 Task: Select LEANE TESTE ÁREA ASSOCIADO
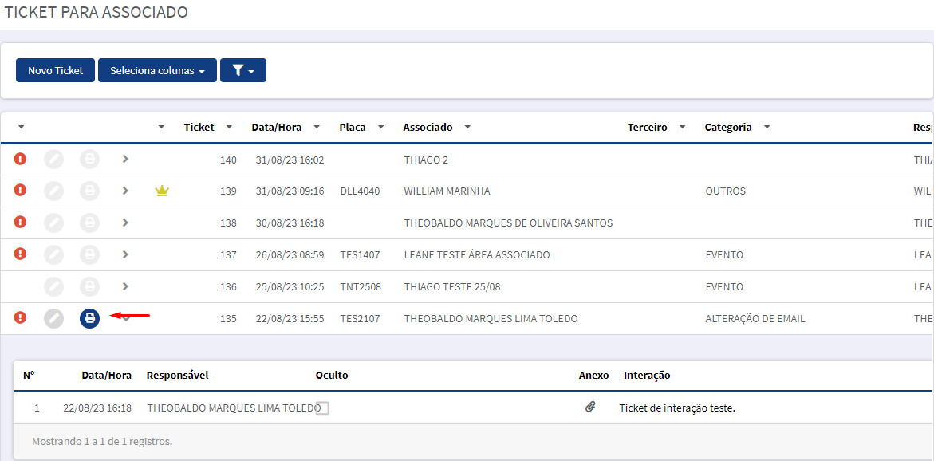[x=476, y=255]
